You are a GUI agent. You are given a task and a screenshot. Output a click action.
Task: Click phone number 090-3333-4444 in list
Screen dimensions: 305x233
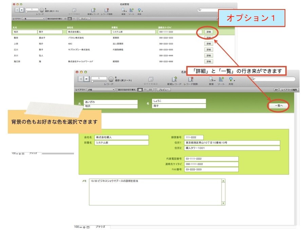166,56
